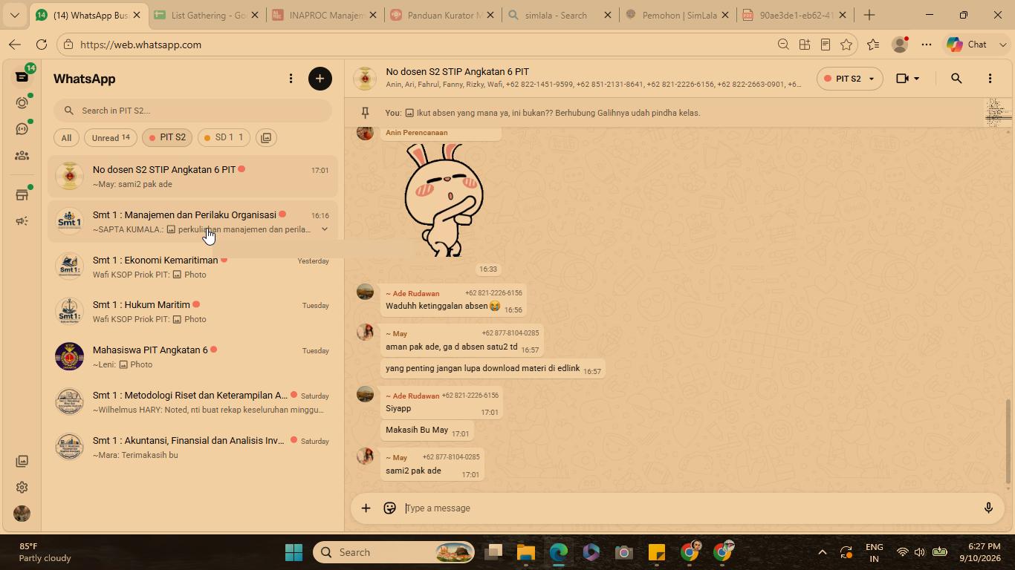Image resolution: width=1015 pixels, height=570 pixels.
Task: Open Smt 1 : Ekonomi Kemaritiman chat
Action: pyautogui.click(x=192, y=267)
